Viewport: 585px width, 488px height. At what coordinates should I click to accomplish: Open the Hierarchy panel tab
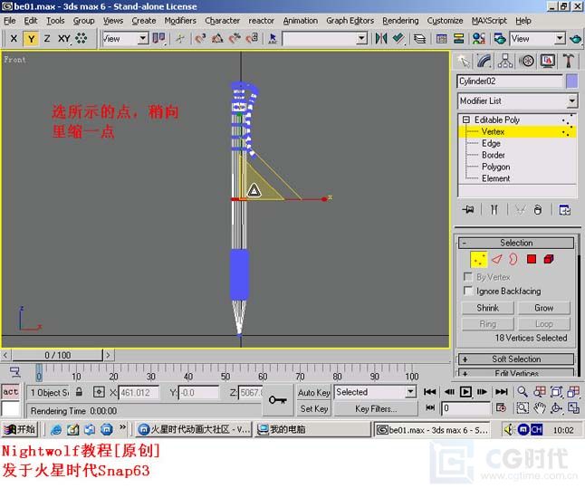pos(505,62)
